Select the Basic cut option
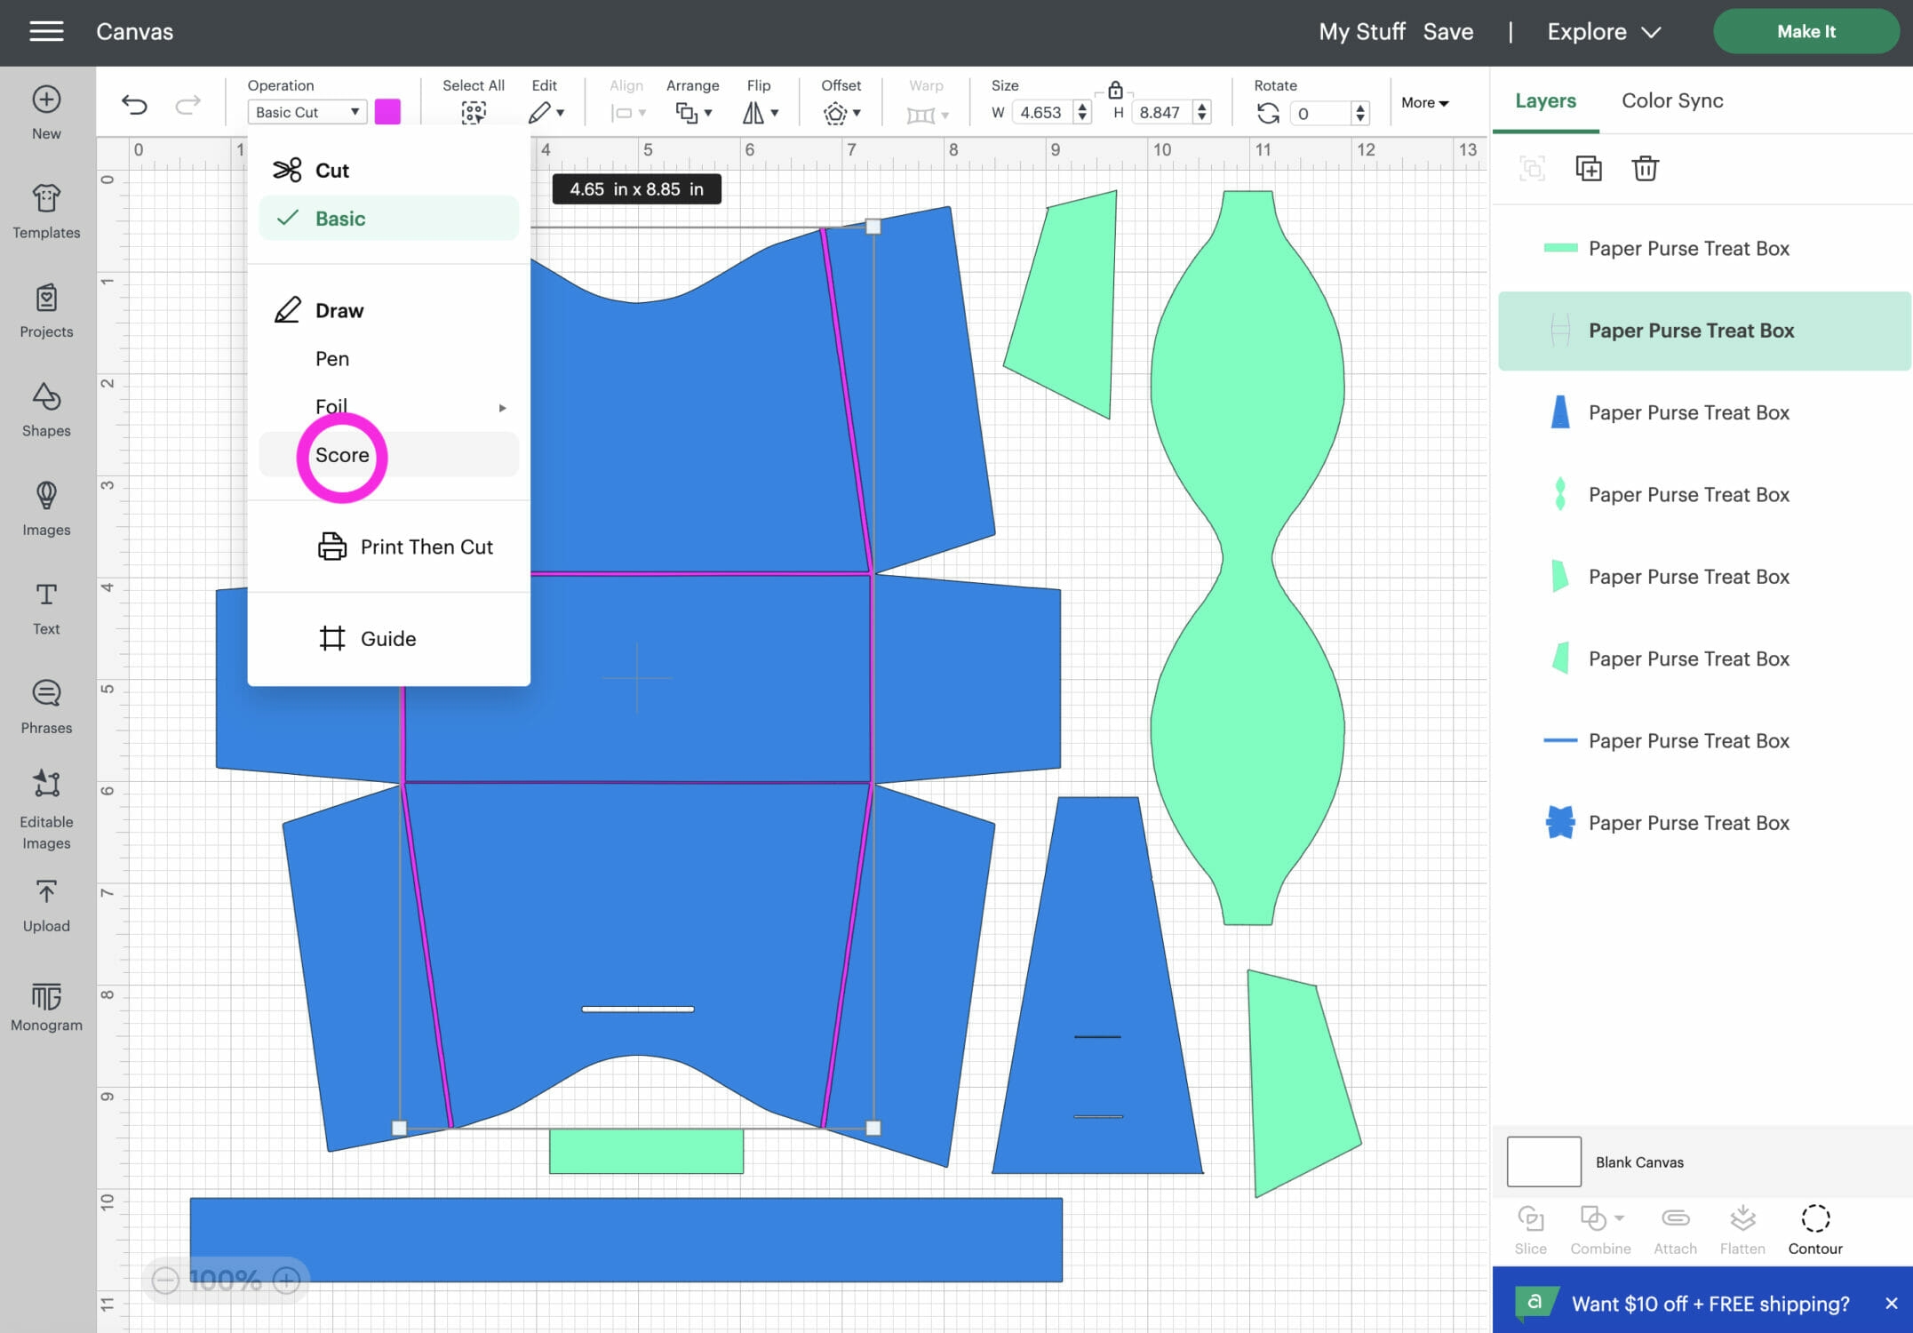 click(x=339, y=218)
